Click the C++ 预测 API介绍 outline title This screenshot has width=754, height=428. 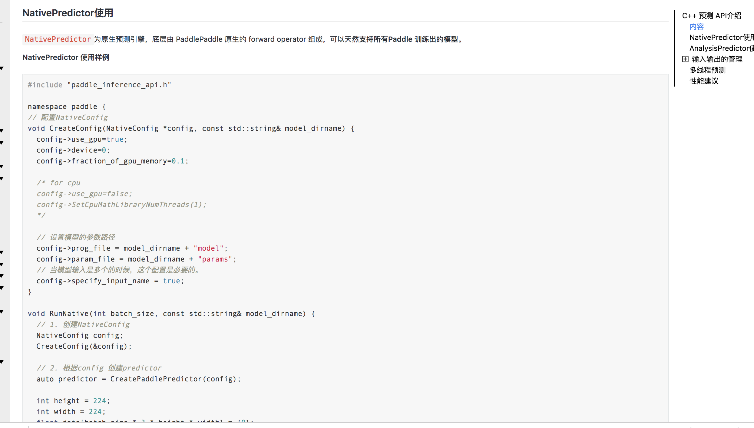[x=711, y=16]
